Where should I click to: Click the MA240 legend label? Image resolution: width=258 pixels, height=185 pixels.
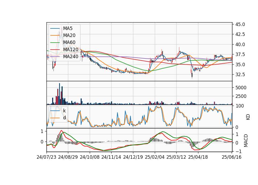pos(71,57)
